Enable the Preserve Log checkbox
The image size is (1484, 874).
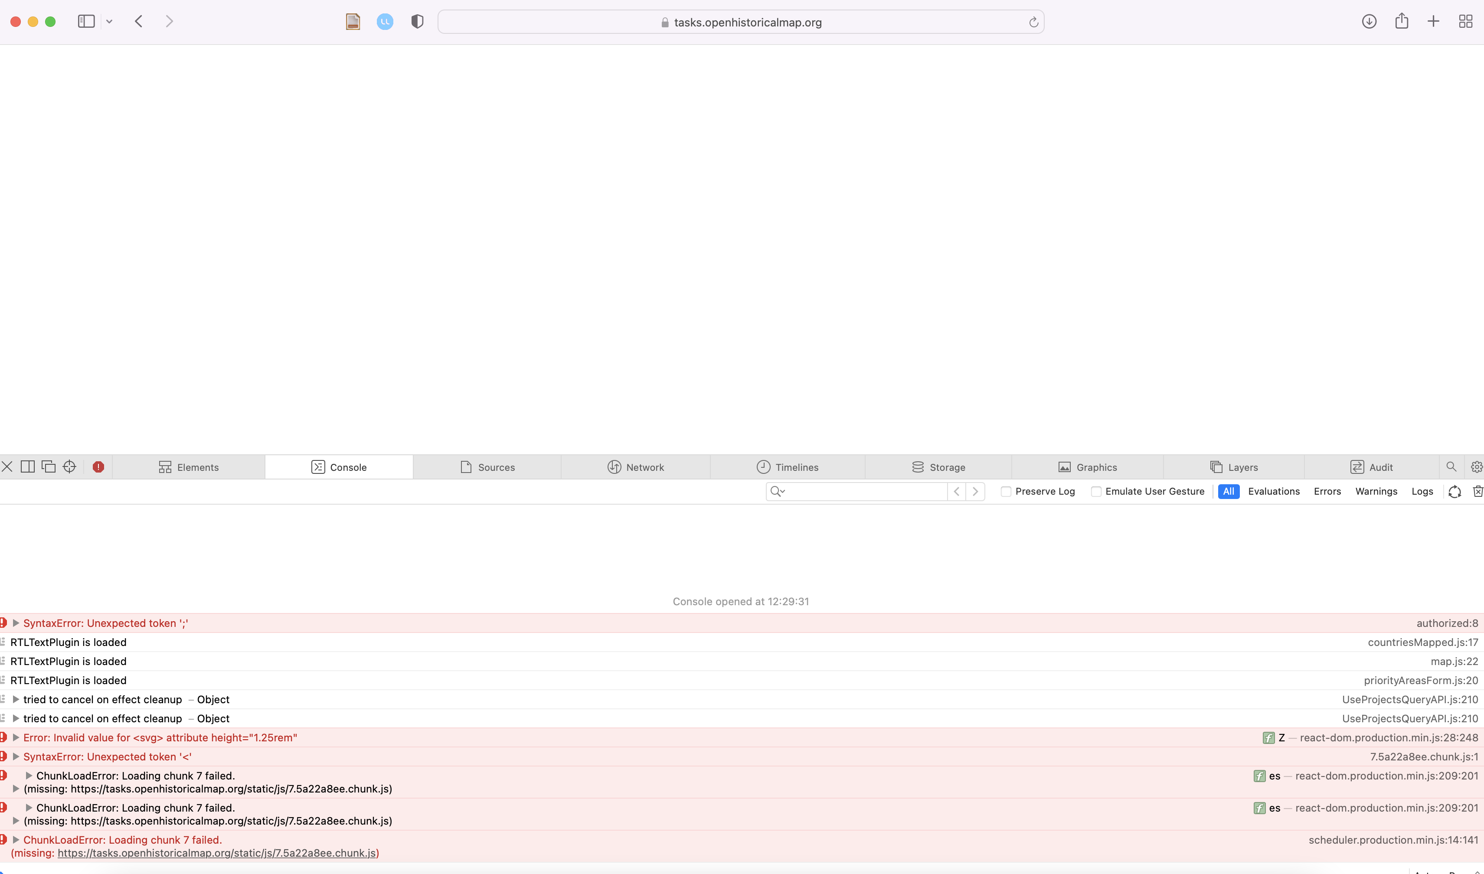1006,491
